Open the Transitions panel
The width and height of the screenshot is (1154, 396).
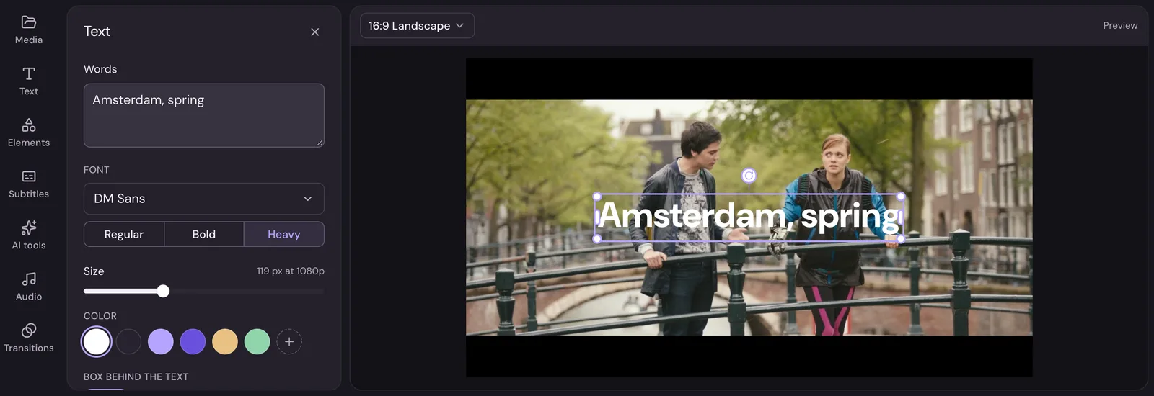[29, 338]
